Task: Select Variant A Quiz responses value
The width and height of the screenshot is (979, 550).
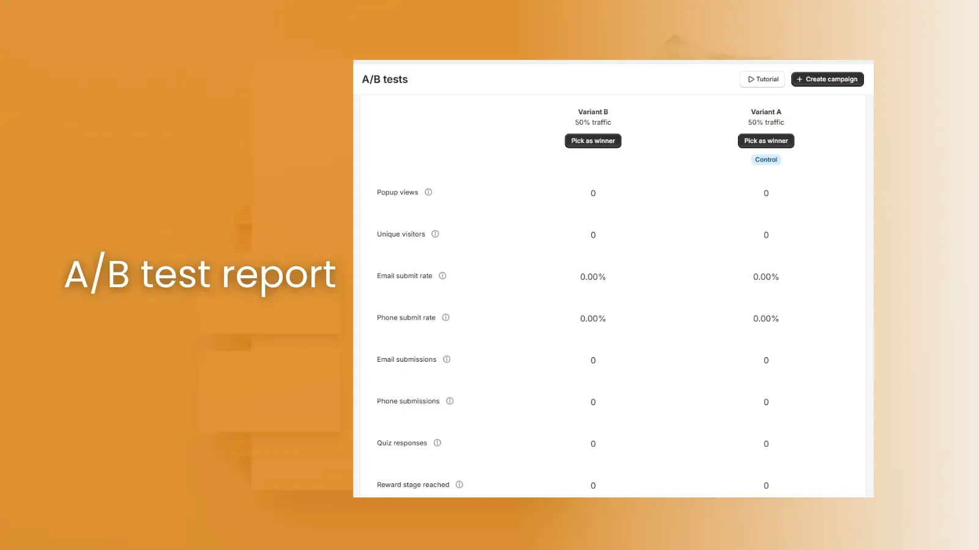Action: click(766, 444)
